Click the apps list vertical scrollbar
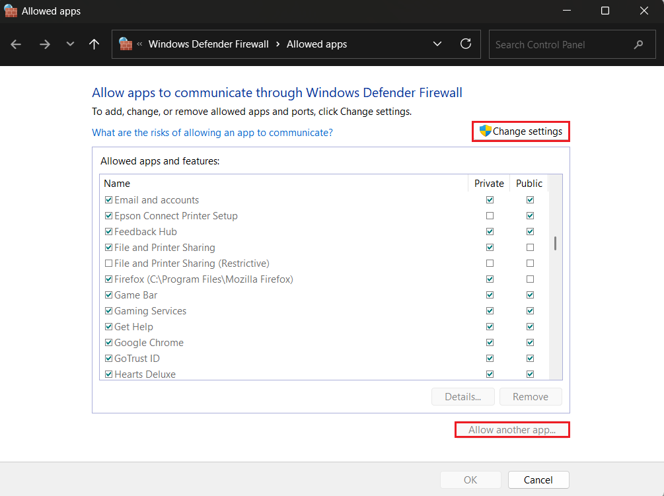The width and height of the screenshot is (664, 496). 555,244
